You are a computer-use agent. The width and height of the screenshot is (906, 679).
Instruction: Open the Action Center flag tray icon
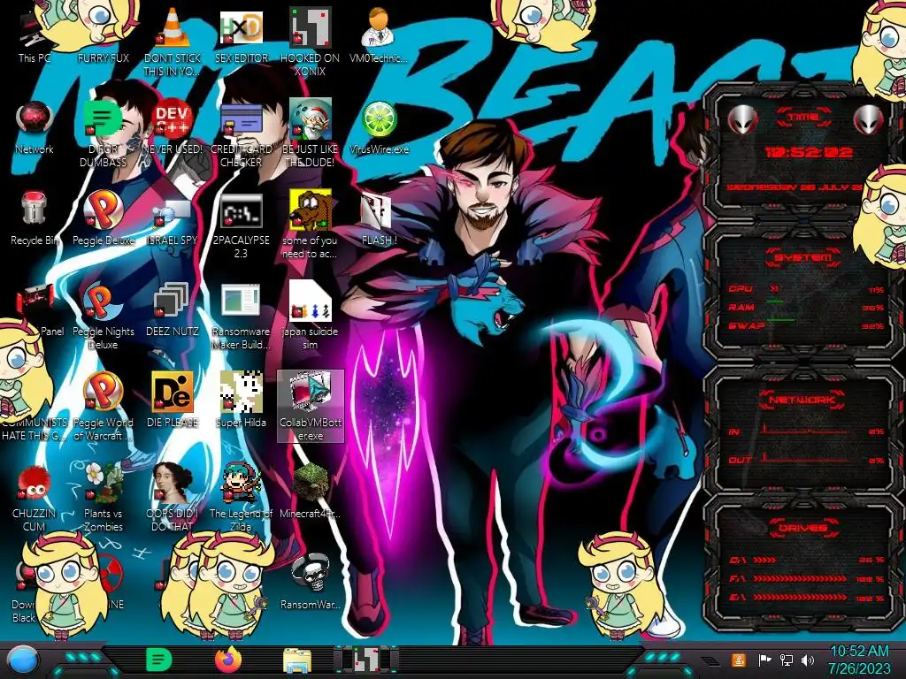764,660
